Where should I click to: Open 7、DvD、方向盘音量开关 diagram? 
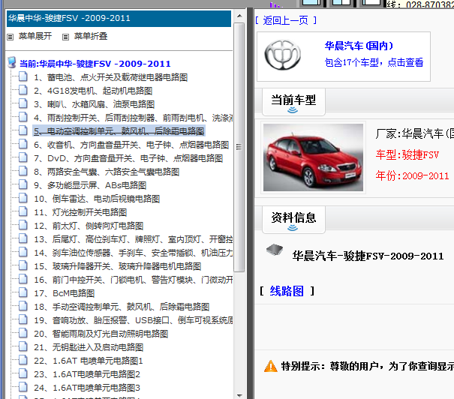[x=128, y=158]
